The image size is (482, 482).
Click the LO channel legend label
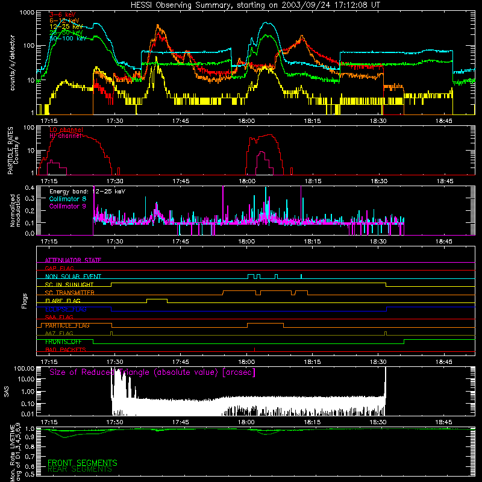[66, 130]
